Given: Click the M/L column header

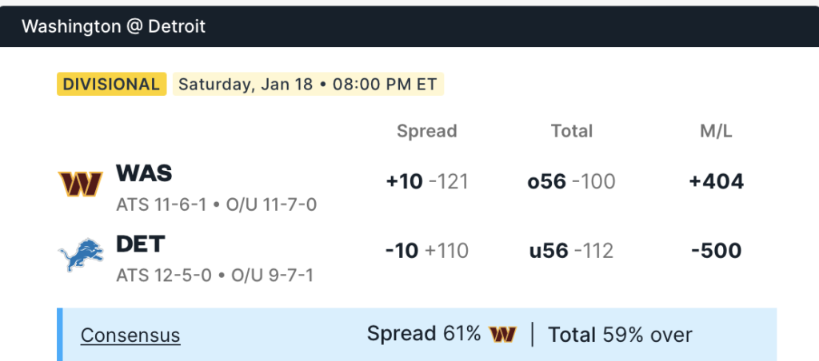Looking at the screenshot, I should coord(716,131).
